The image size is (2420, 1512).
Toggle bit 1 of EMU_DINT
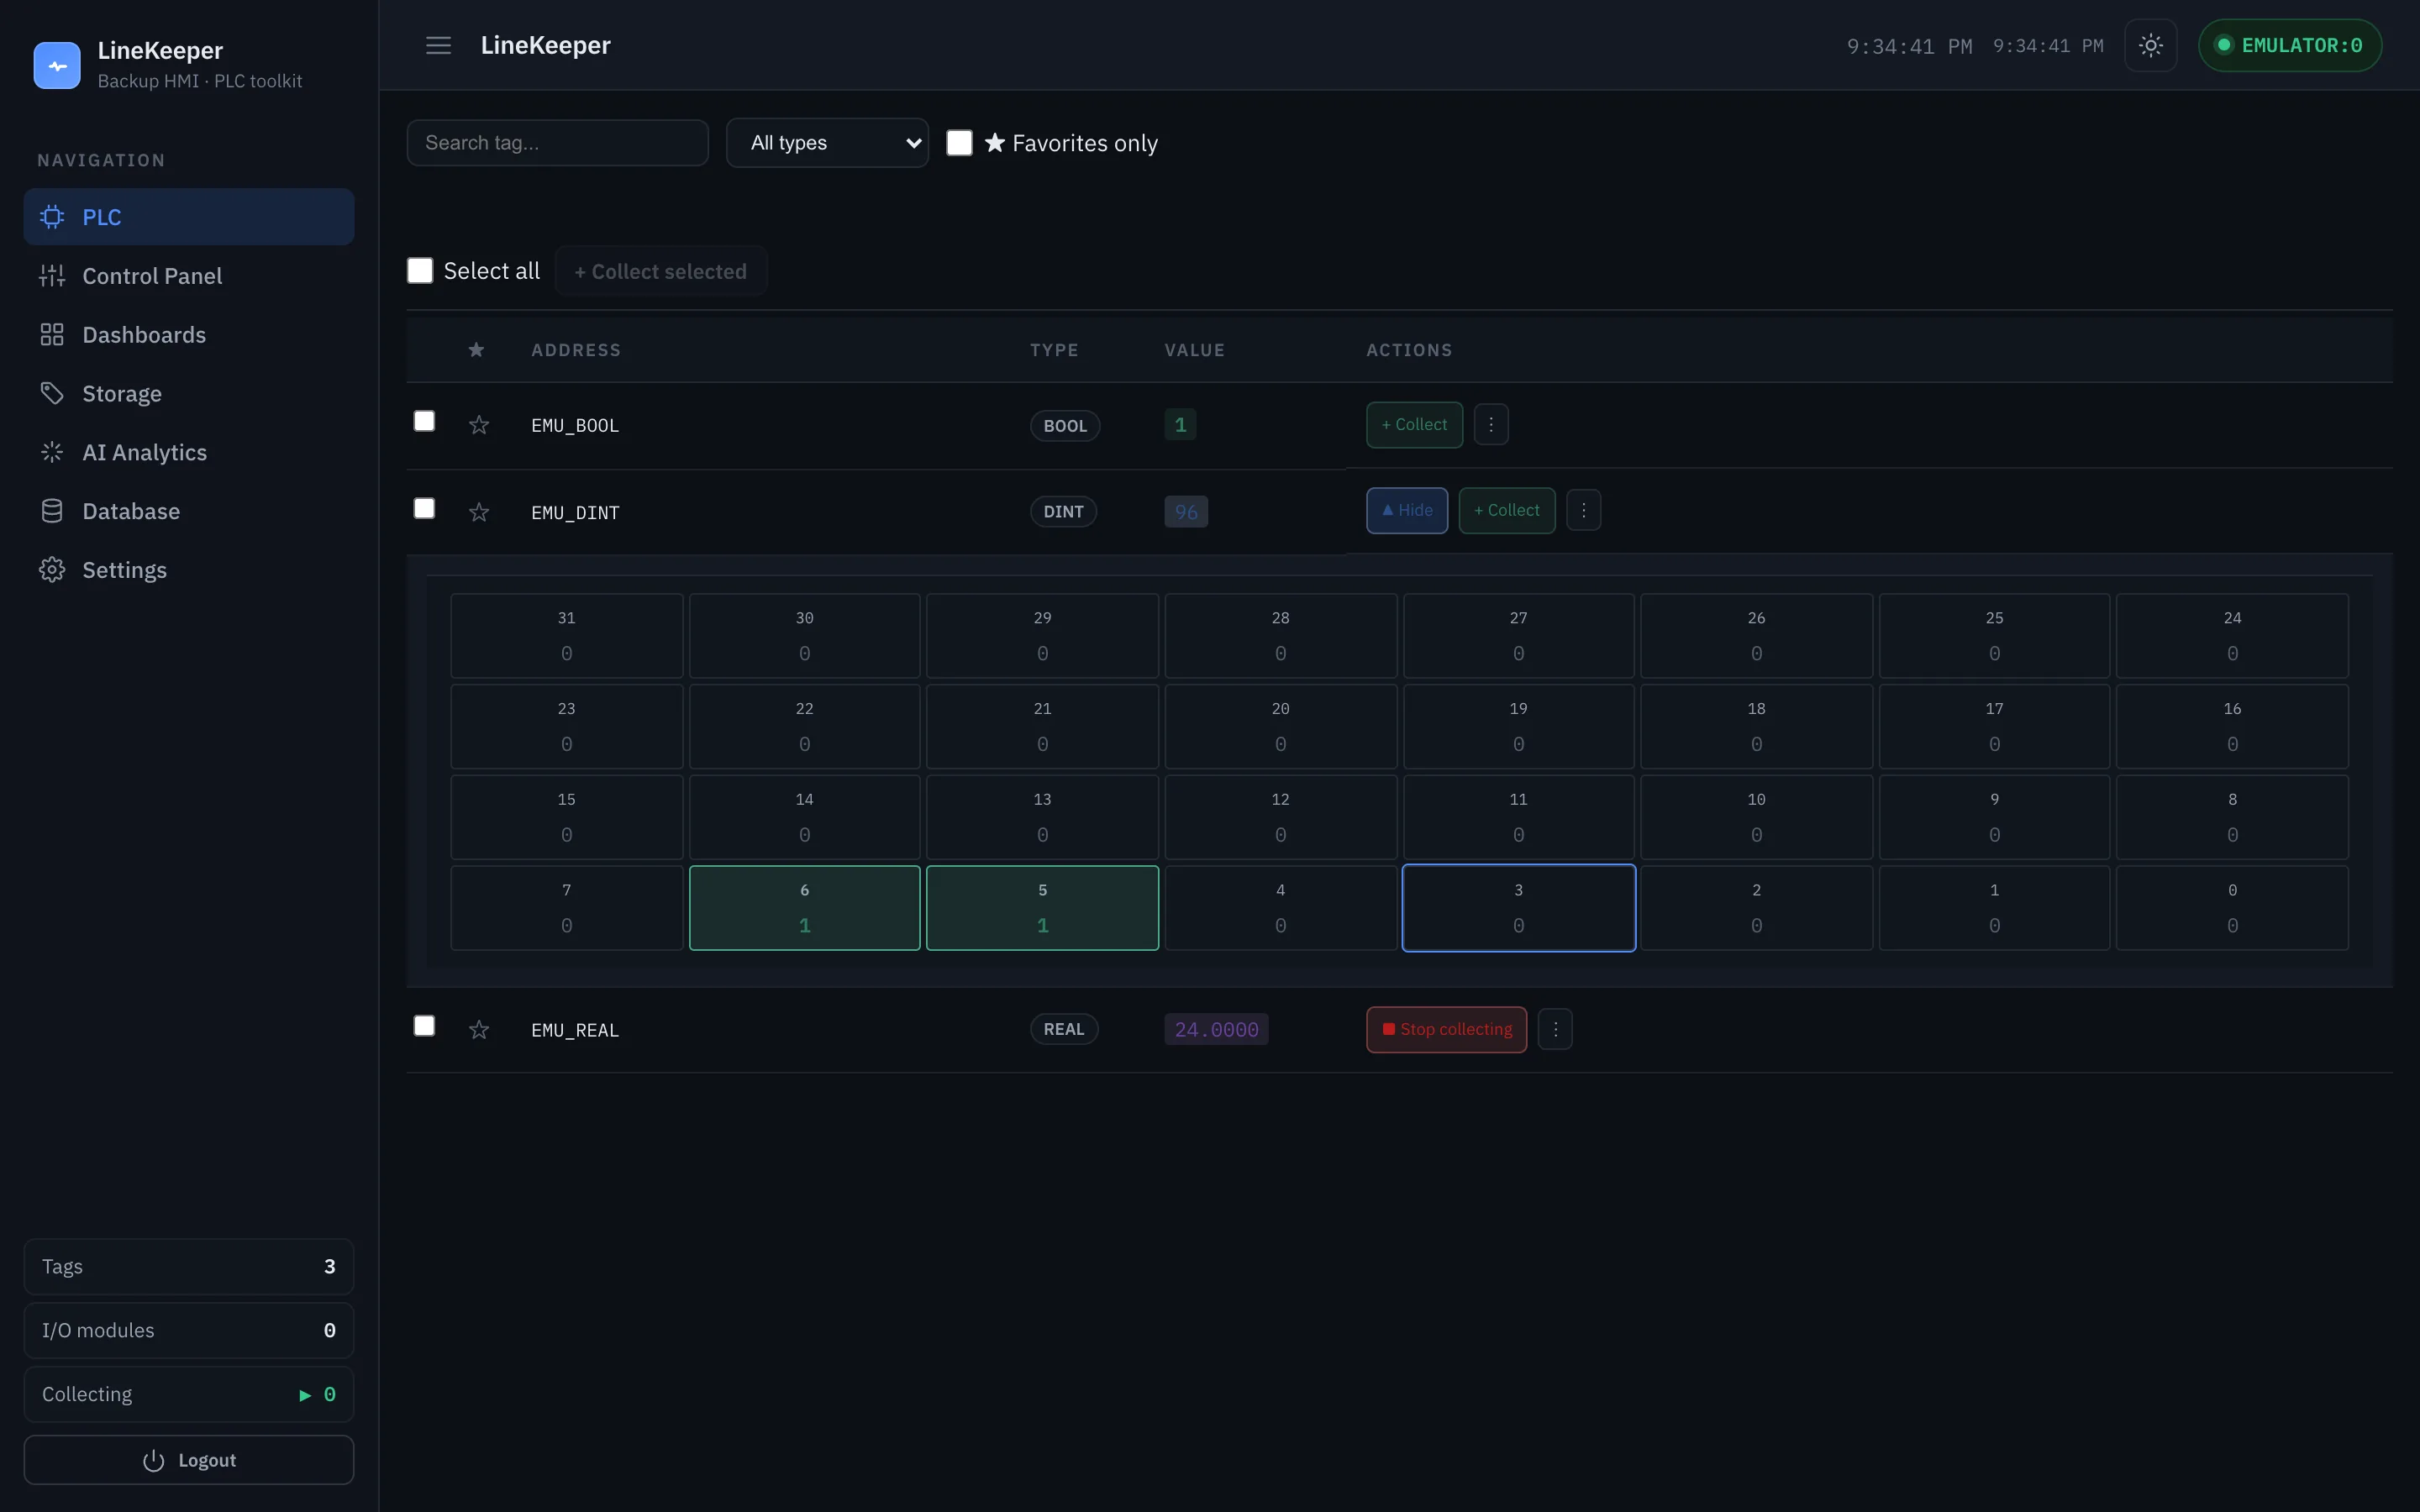pos(1994,908)
